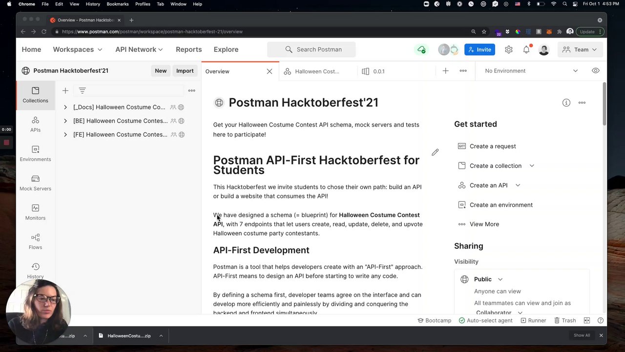Viewport: 625px width, 352px height.
Task: Expand Create a collection options arrow
Action: tap(532, 166)
